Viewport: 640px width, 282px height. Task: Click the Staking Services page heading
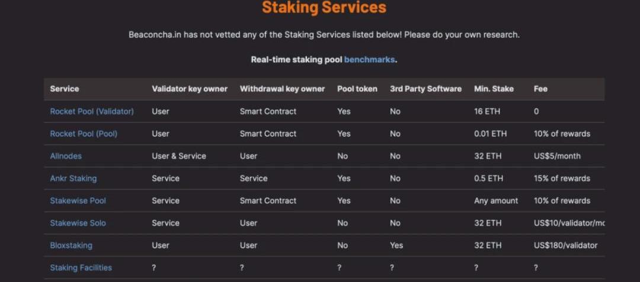click(324, 8)
